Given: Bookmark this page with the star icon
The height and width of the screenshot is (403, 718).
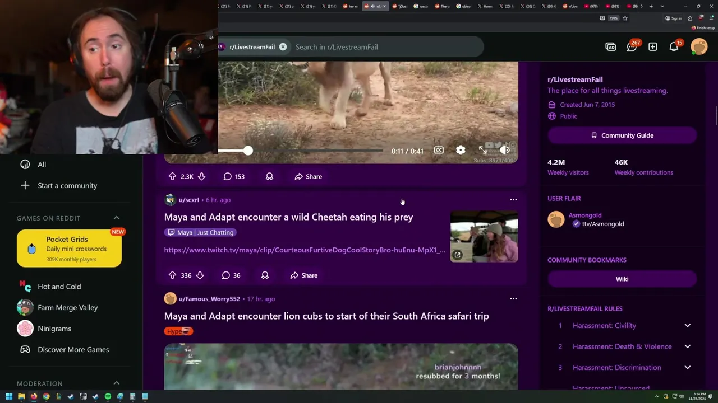Looking at the screenshot, I should click(625, 18).
